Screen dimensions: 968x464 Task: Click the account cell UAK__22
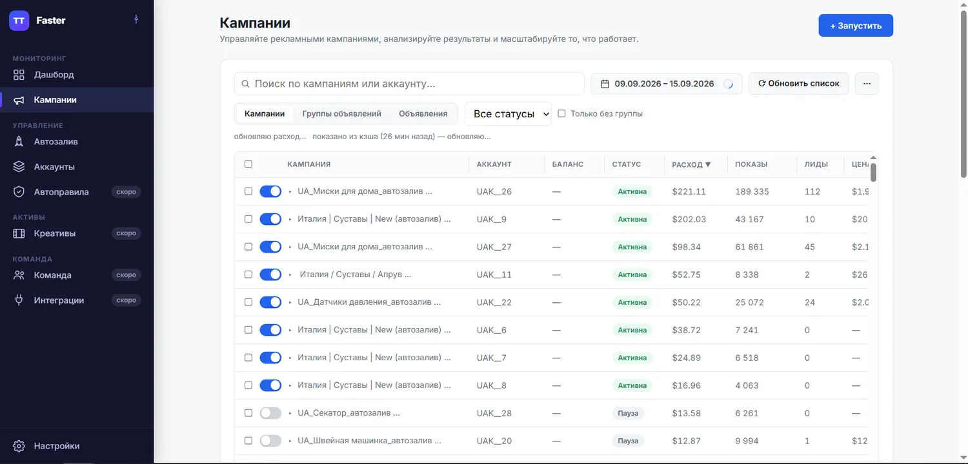[x=494, y=302]
